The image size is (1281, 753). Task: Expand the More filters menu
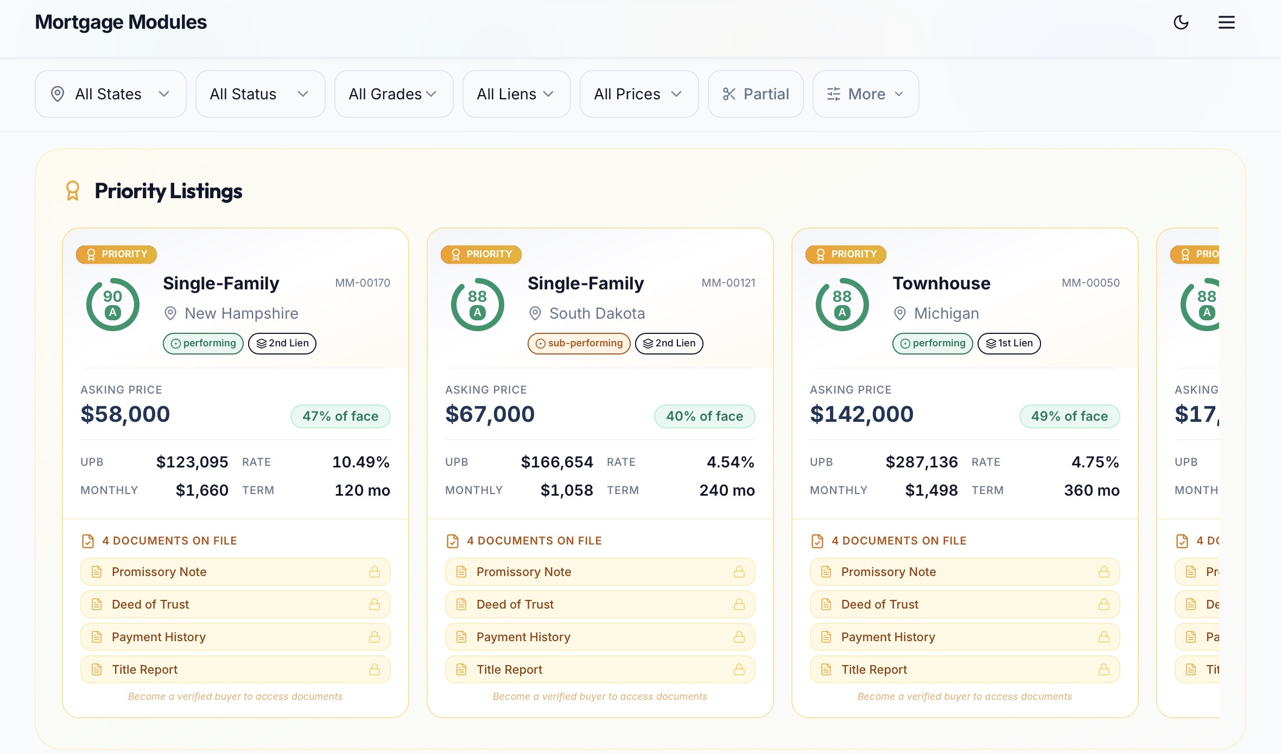tap(865, 94)
